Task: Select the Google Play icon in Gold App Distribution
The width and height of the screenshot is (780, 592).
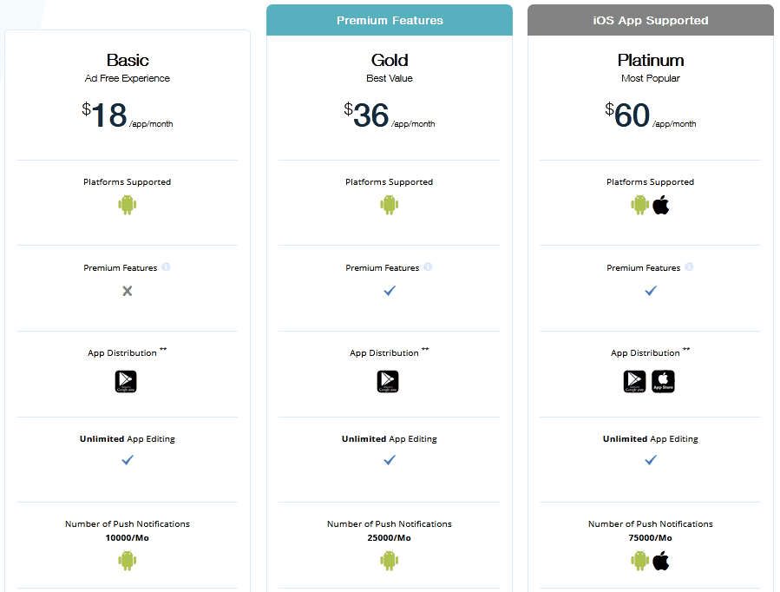Action: [388, 380]
